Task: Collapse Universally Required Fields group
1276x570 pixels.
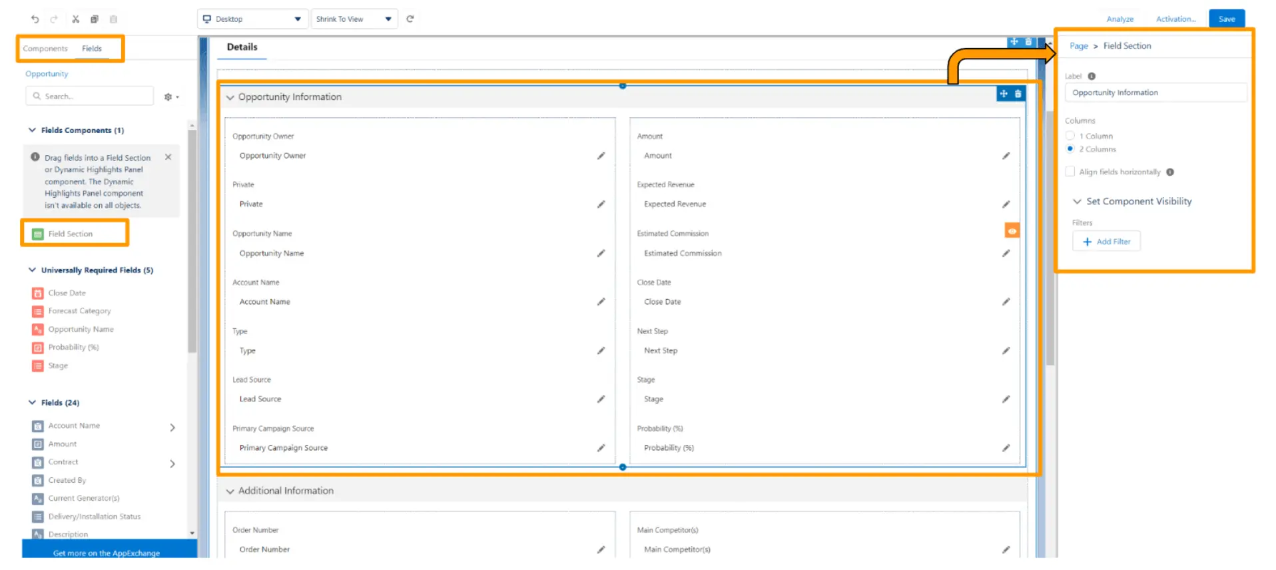Action: [32, 270]
